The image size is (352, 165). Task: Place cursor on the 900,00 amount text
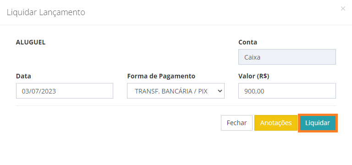254,91
